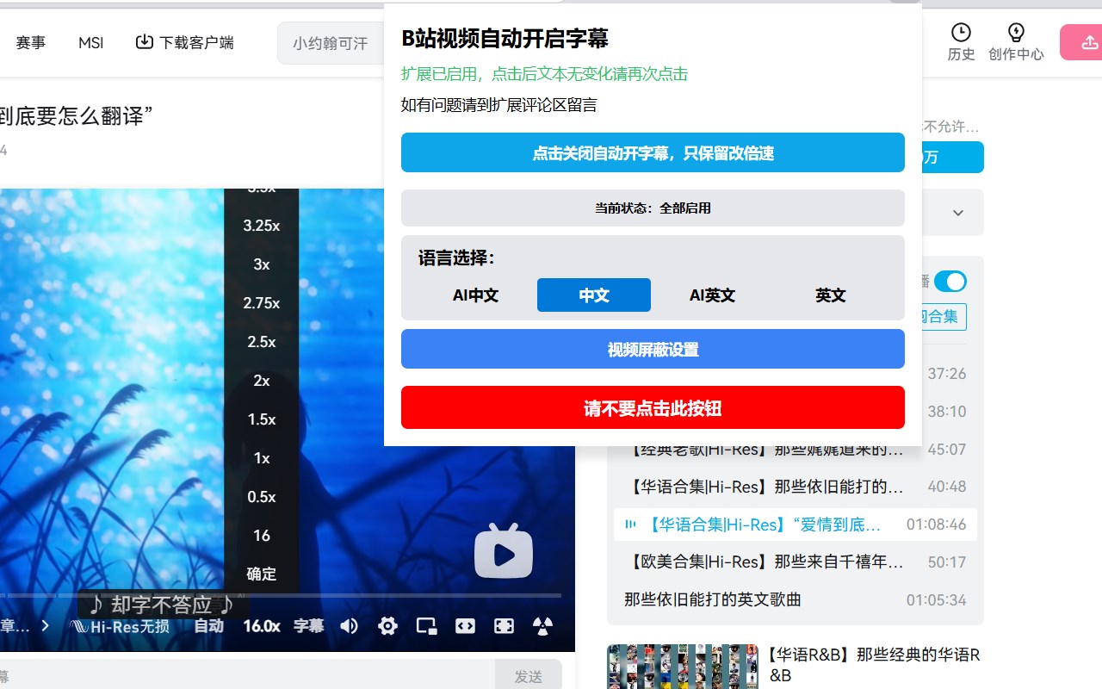
Task: Open 创作中心 lightbulb icon
Action: pos(1016,33)
